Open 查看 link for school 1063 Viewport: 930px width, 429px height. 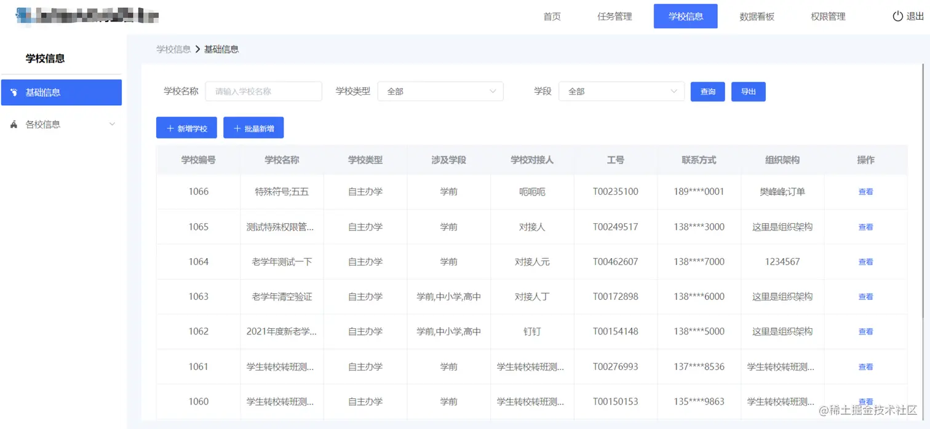[865, 297]
